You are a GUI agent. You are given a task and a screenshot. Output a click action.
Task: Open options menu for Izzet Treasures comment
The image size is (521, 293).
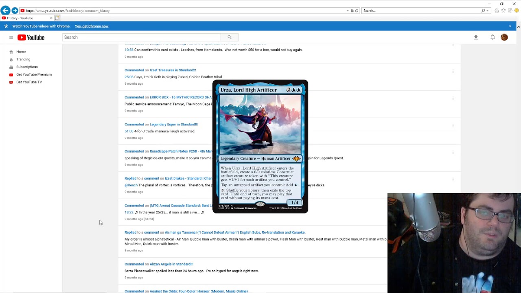pyautogui.click(x=453, y=71)
